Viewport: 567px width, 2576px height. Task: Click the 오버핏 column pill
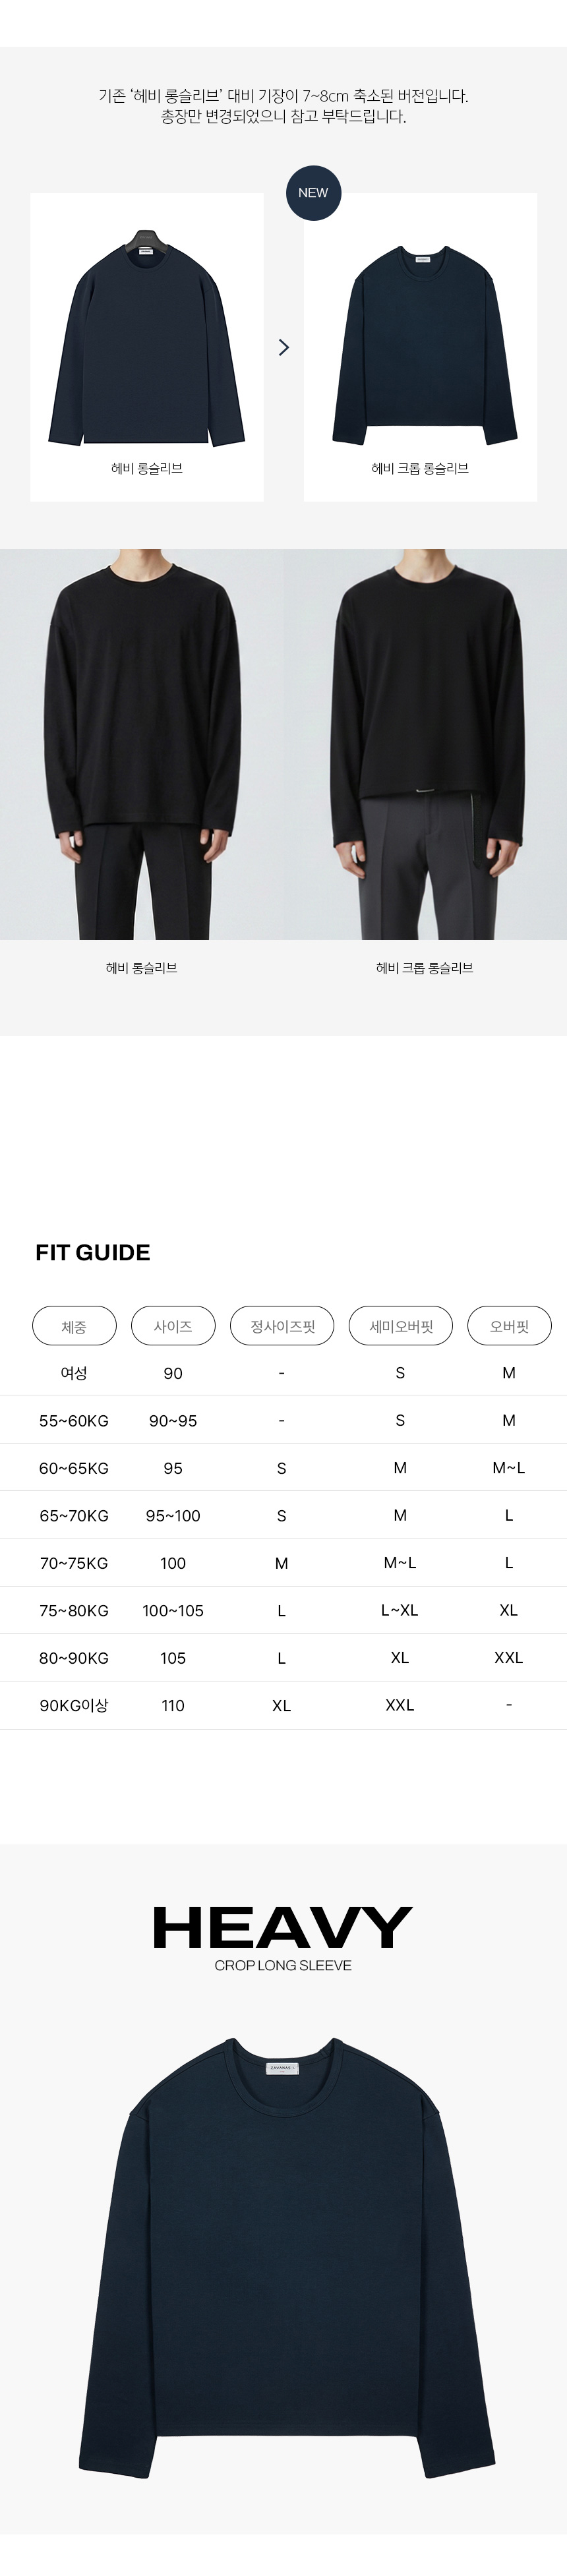tap(509, 1326)
